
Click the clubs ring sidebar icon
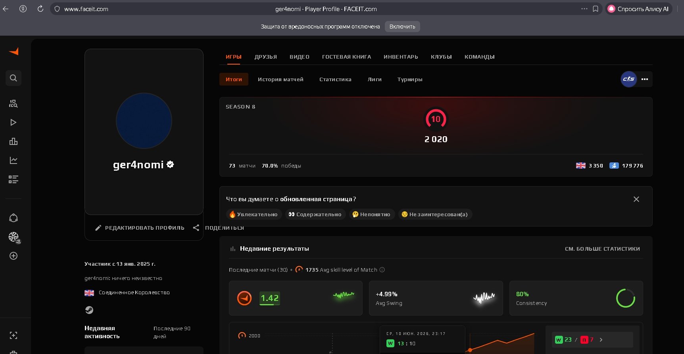click(13, 218)
